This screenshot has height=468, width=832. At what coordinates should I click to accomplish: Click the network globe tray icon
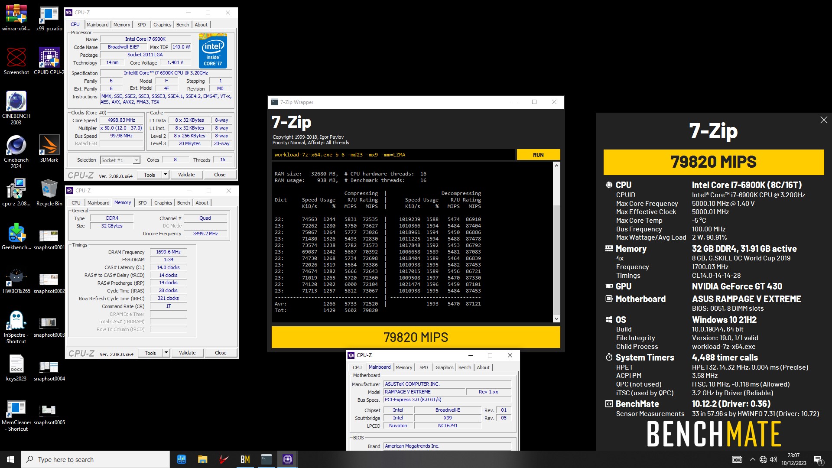(x=763, y=459)
